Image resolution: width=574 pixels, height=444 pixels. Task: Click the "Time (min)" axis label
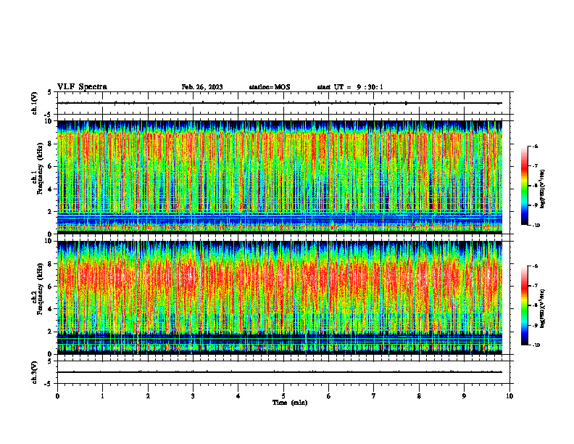click(290, 403)
